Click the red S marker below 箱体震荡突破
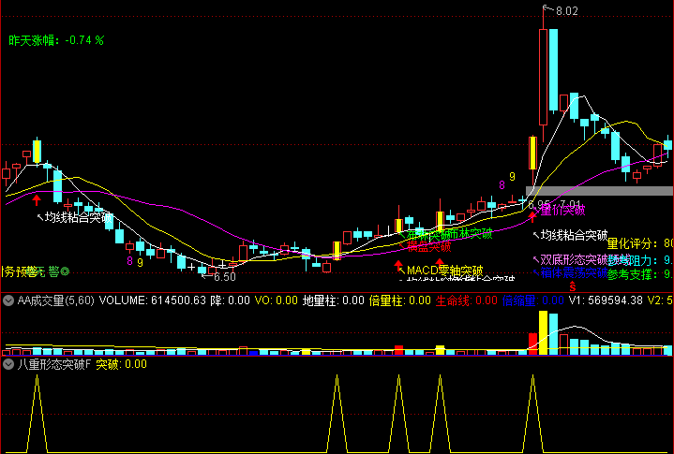 (573, 286)
